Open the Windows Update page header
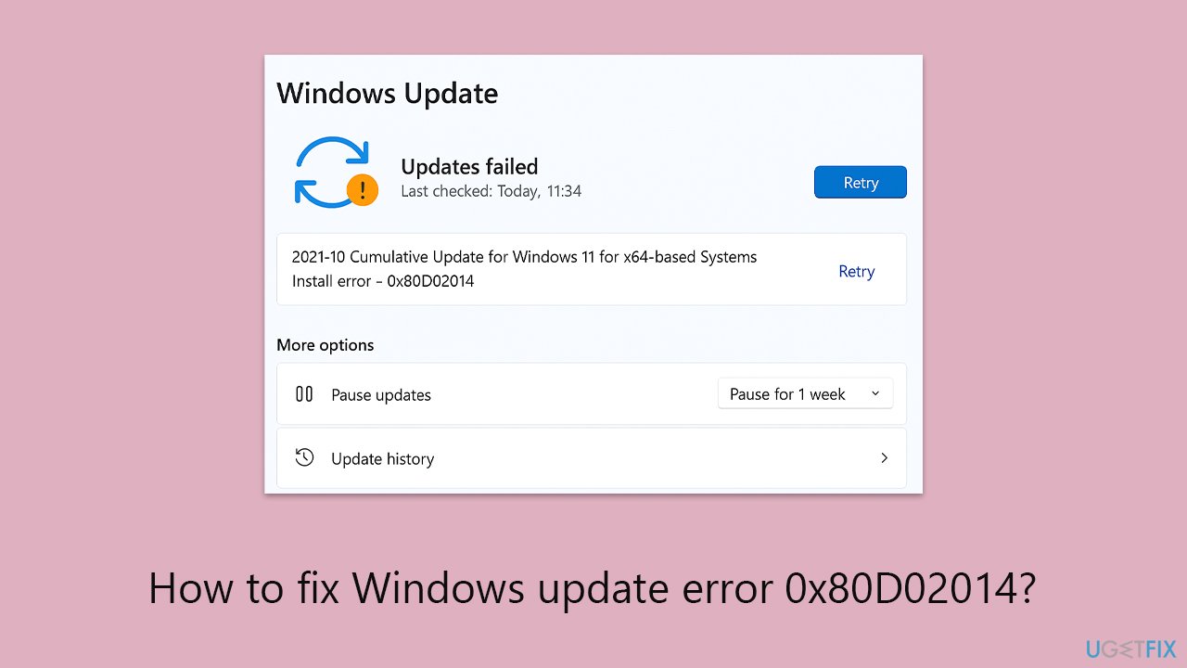Viewport: 1187px width, 668px height. (387, 93)
